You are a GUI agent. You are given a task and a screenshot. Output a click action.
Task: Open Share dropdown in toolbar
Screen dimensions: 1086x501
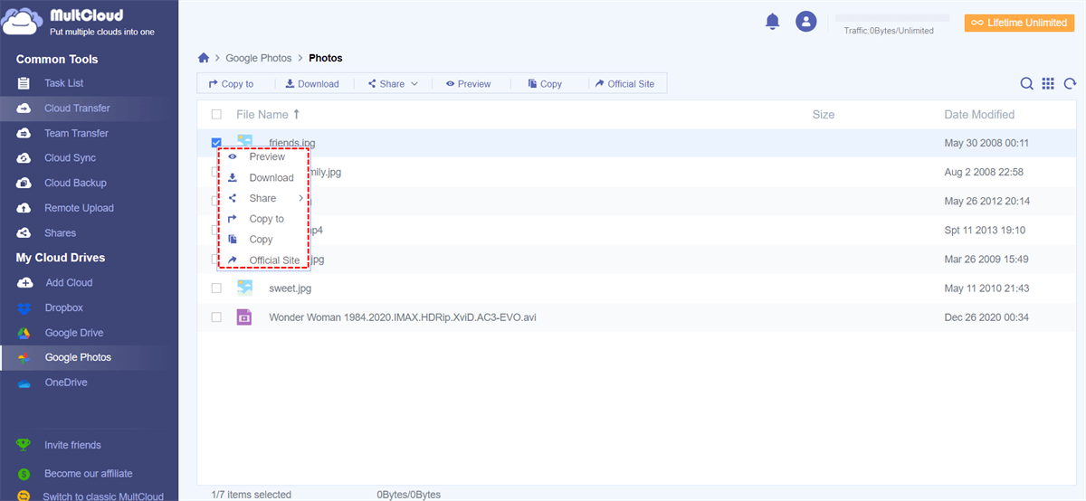393,84
